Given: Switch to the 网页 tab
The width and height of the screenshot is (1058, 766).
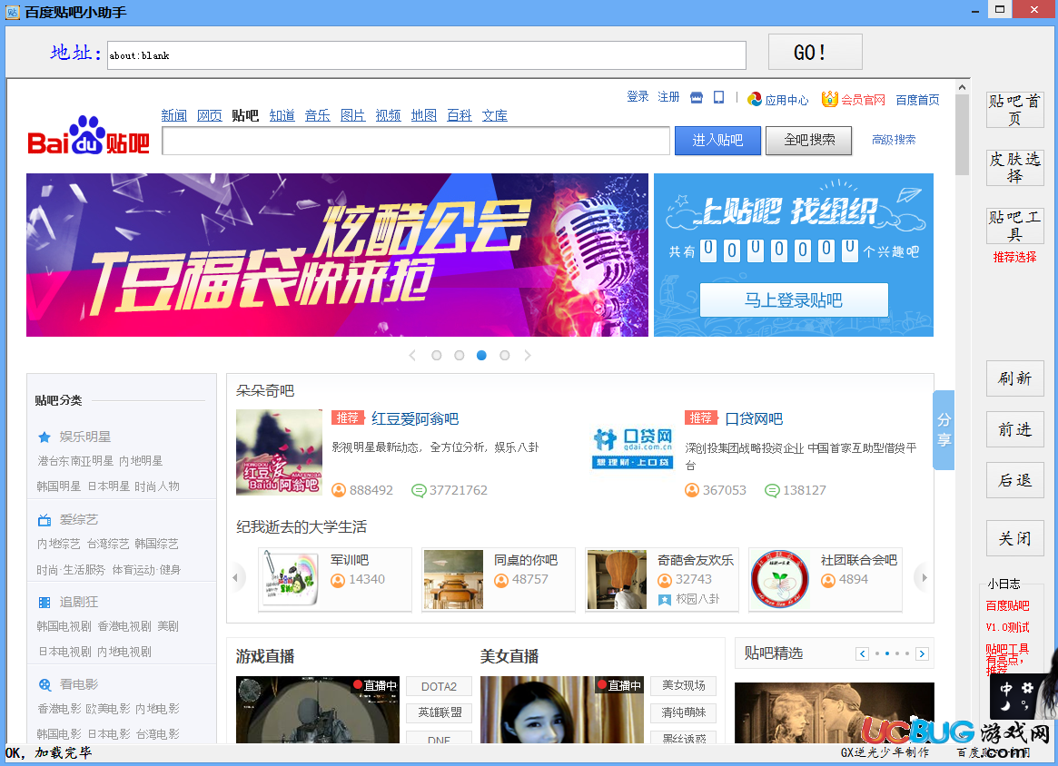Looking at the screenshot, I should coord(210,116).
